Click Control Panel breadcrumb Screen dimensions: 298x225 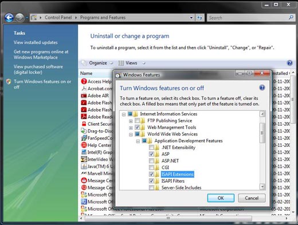[x=58, y=18]
